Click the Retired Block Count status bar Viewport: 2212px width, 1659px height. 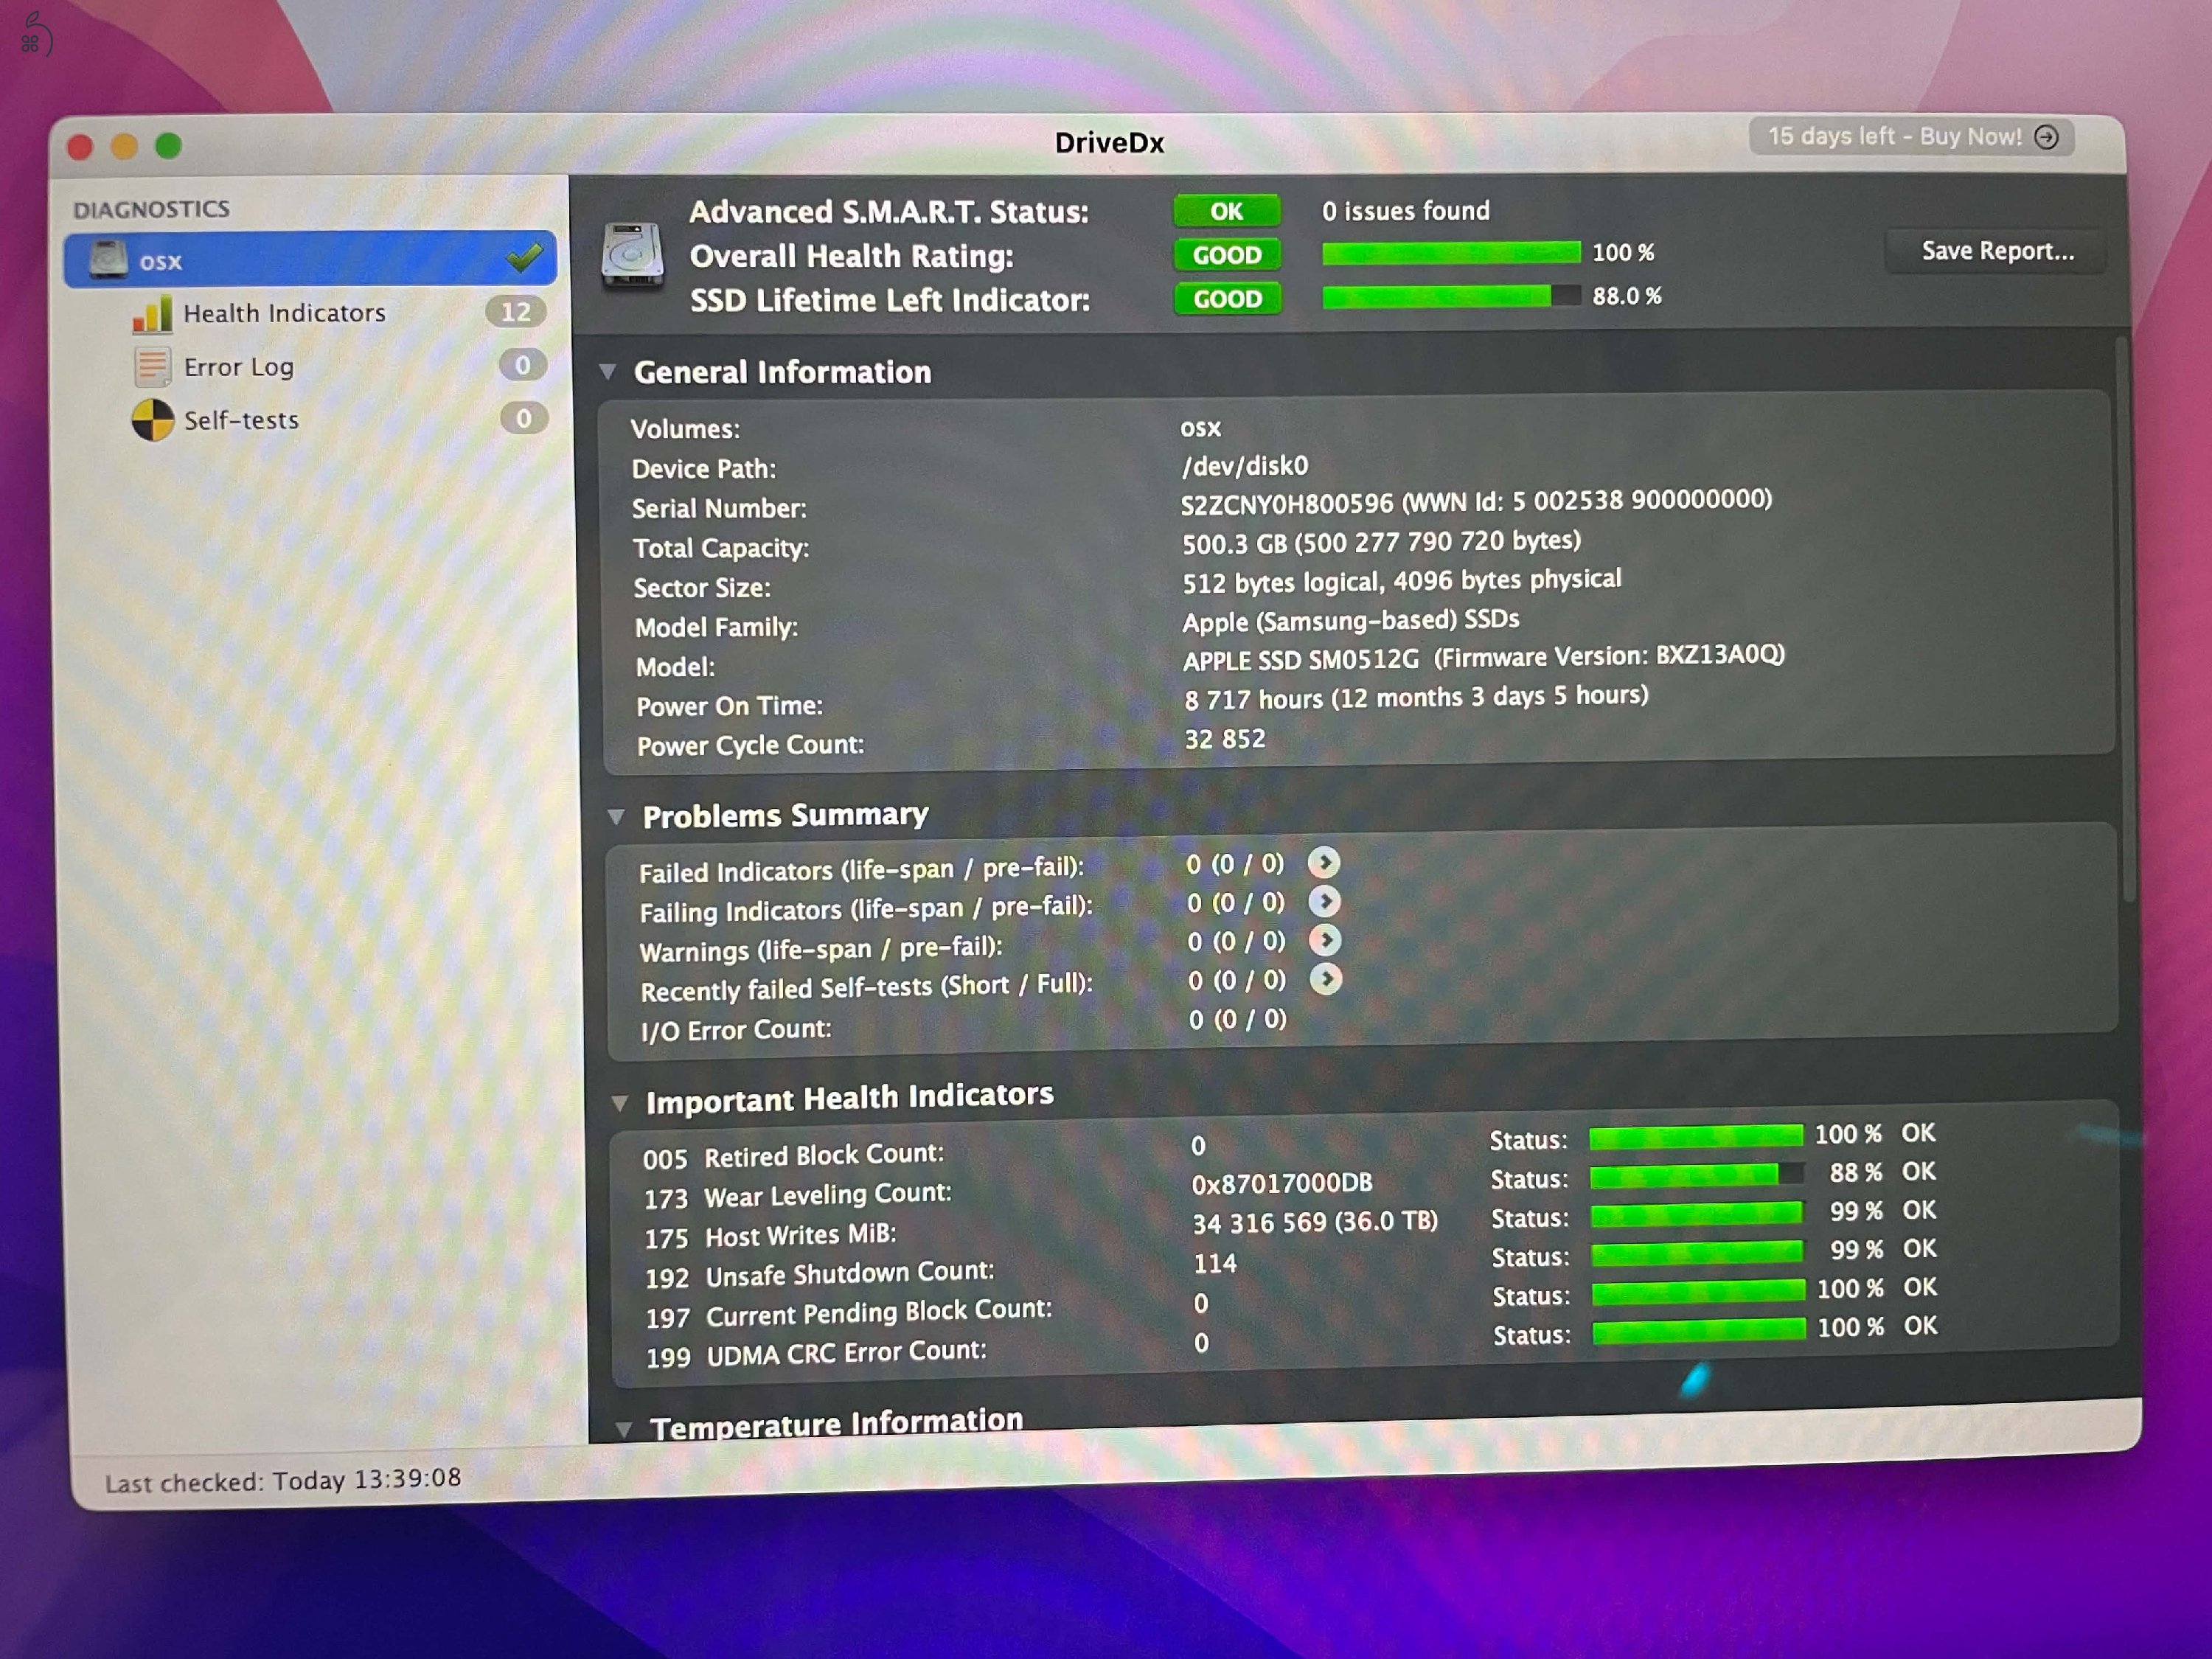(1696, 1136)
